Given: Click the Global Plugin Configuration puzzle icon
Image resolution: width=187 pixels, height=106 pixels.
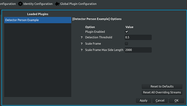Looking at the screenshot, I should click(x=57, y=4).
